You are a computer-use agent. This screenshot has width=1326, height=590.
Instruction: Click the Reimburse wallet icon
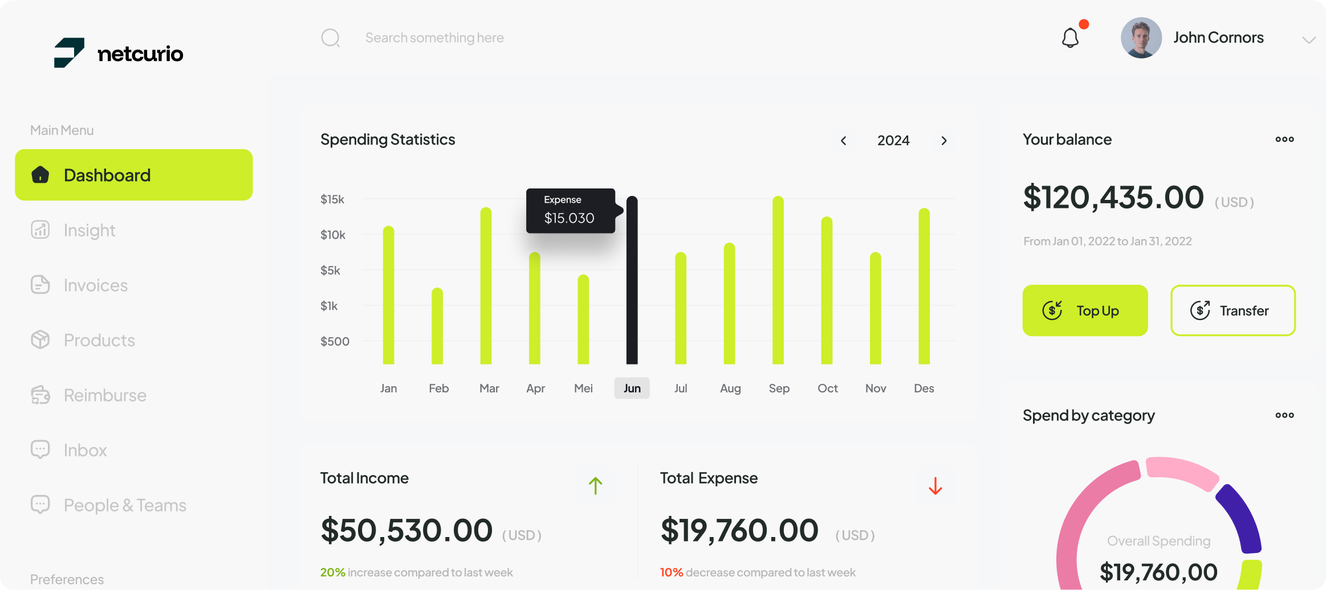(x=40, y=395)
